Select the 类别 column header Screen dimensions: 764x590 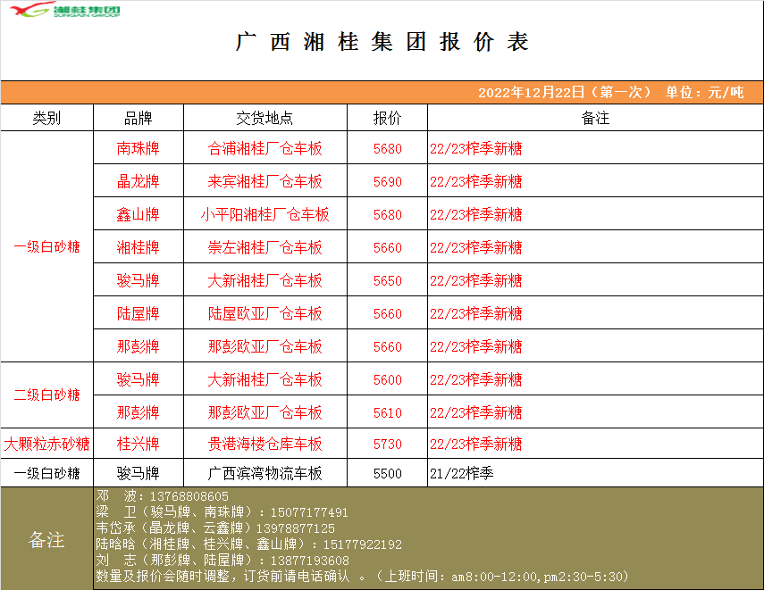[x=46, y=118]
